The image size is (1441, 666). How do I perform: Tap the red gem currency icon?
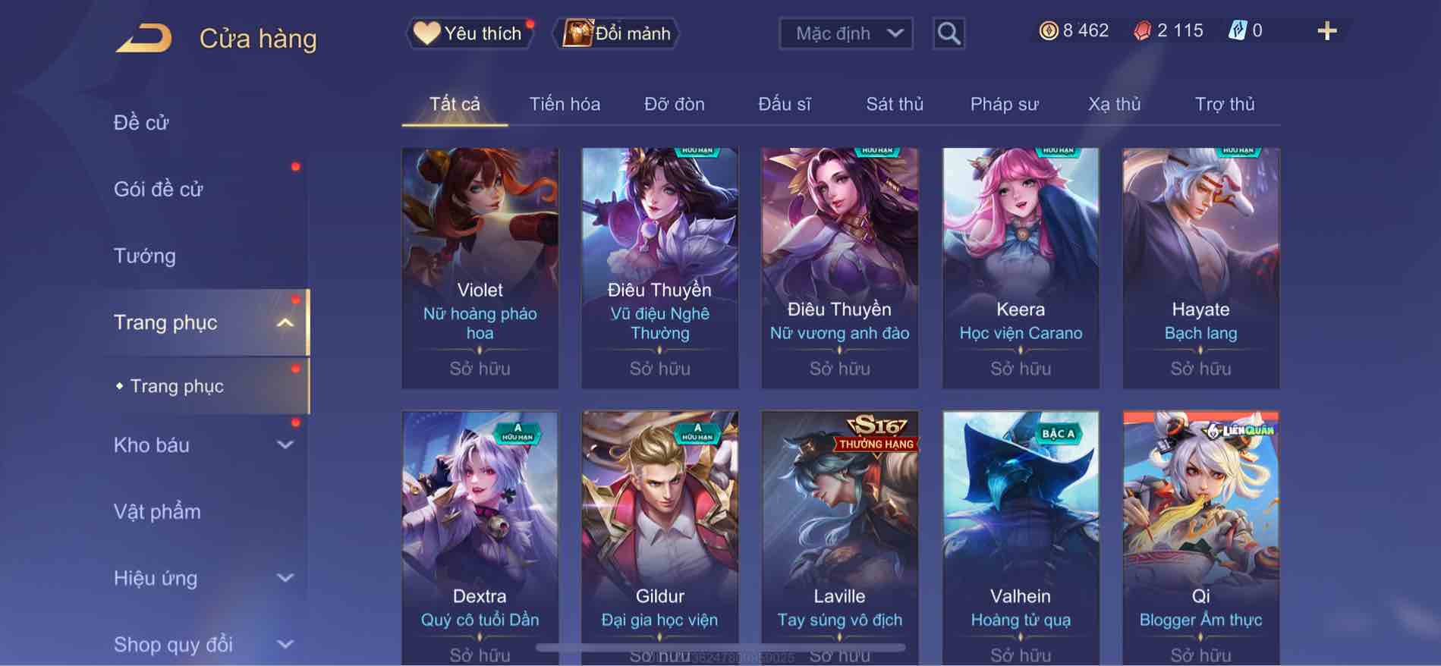click(1142, 30)
